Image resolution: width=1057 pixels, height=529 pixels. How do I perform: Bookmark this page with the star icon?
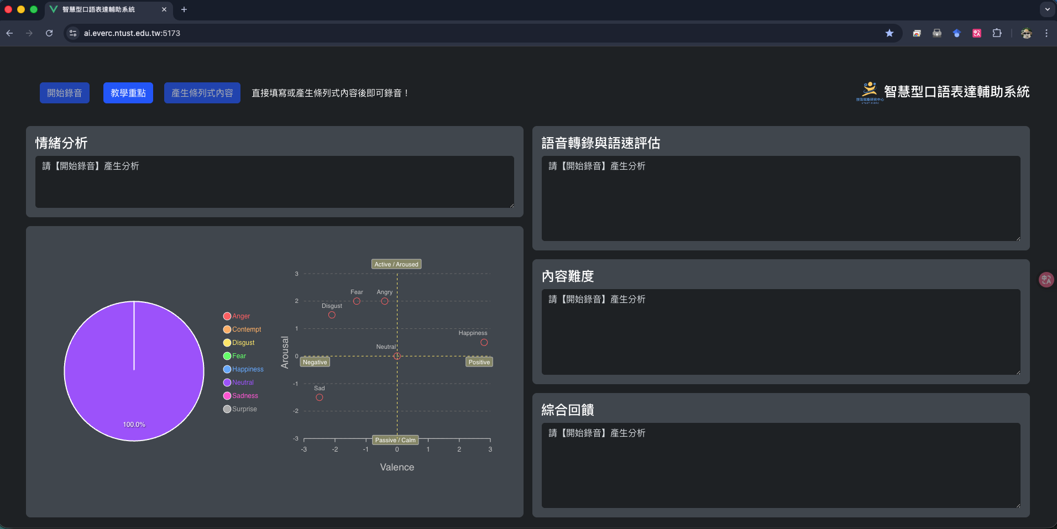pos(889,33)
